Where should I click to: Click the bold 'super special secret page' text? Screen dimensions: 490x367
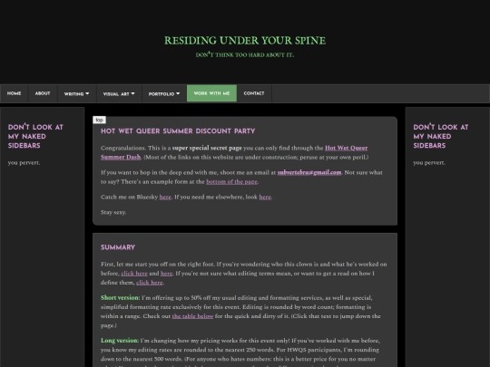[207, 148]
